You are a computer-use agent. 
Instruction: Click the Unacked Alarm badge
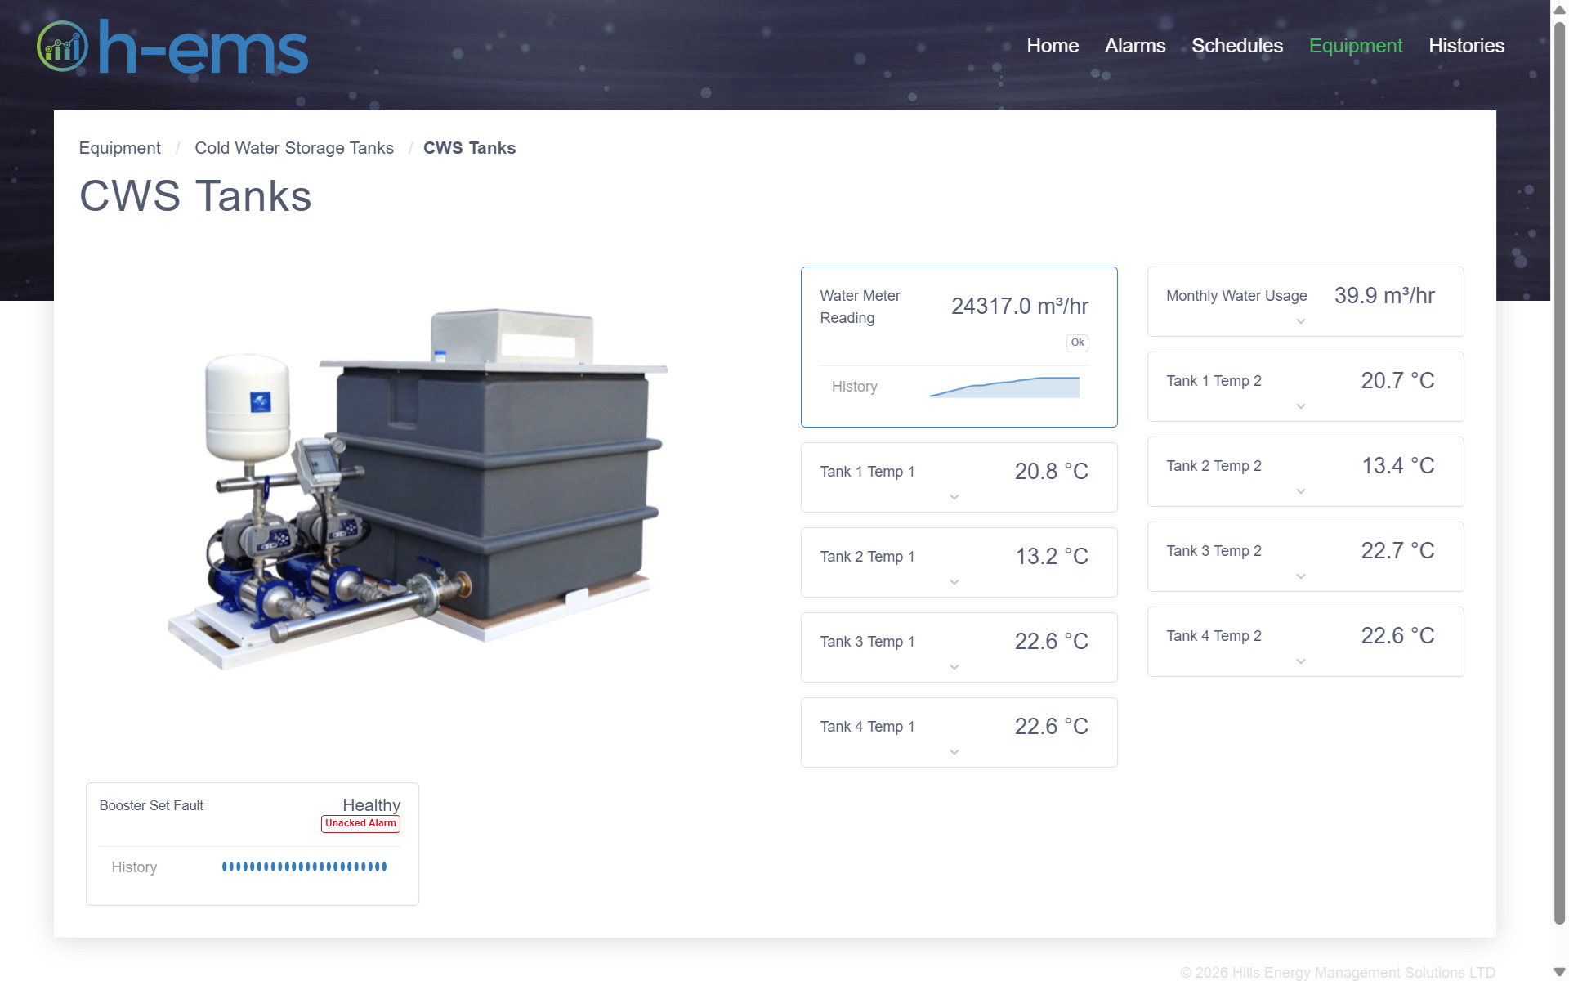tap(360, 824)
